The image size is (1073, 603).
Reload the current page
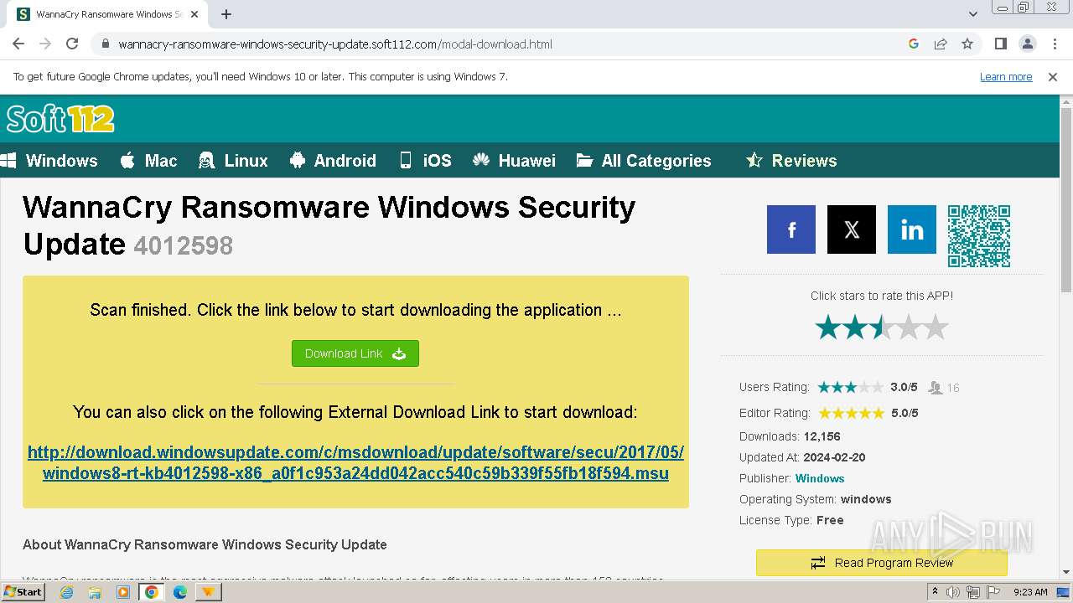[72, 44]
